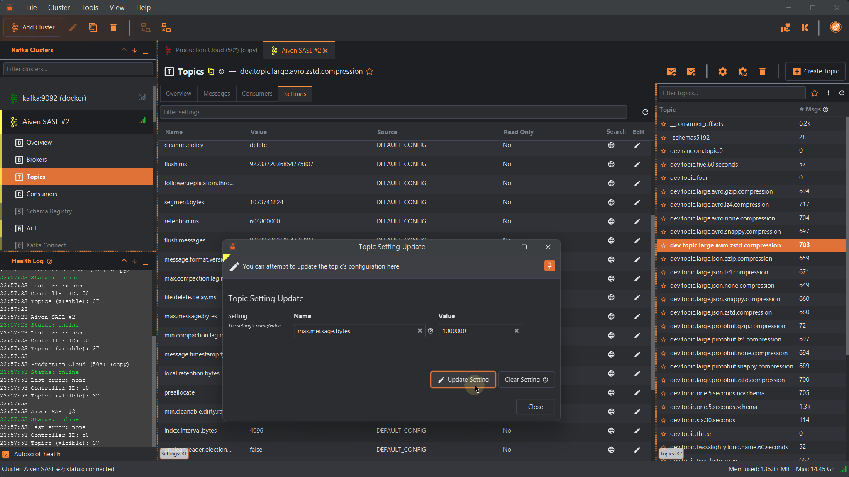Click the topic settings gear icon
The width and height of the screenshot is (849, 477).
pyautogui.click(x=722, y=72)
